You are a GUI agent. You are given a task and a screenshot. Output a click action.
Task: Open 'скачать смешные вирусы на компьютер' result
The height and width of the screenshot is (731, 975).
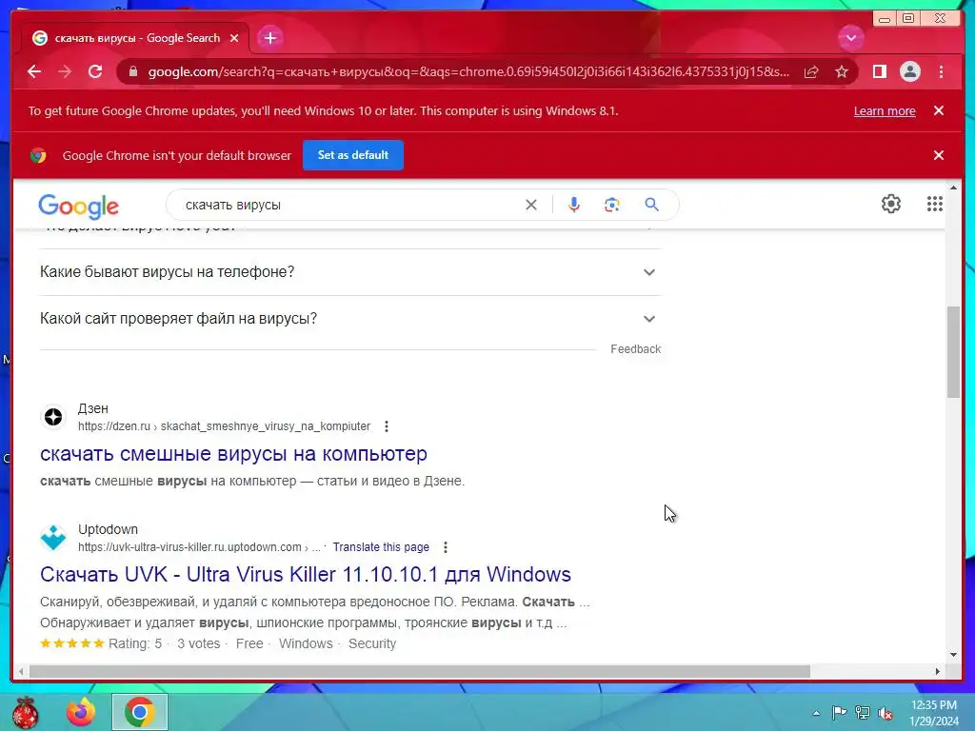pos(234,454)
